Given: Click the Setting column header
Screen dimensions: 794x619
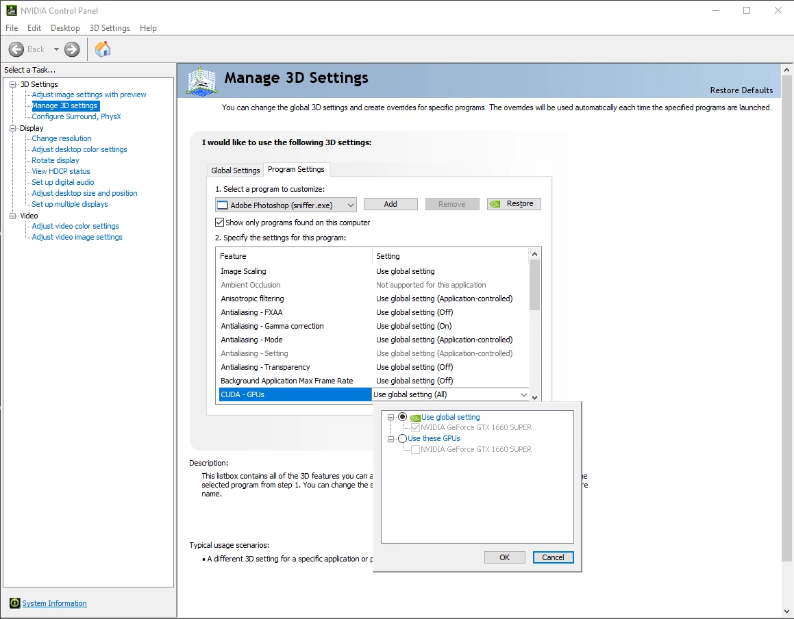Looking at the screenshot, I should [x=451, y=256].
